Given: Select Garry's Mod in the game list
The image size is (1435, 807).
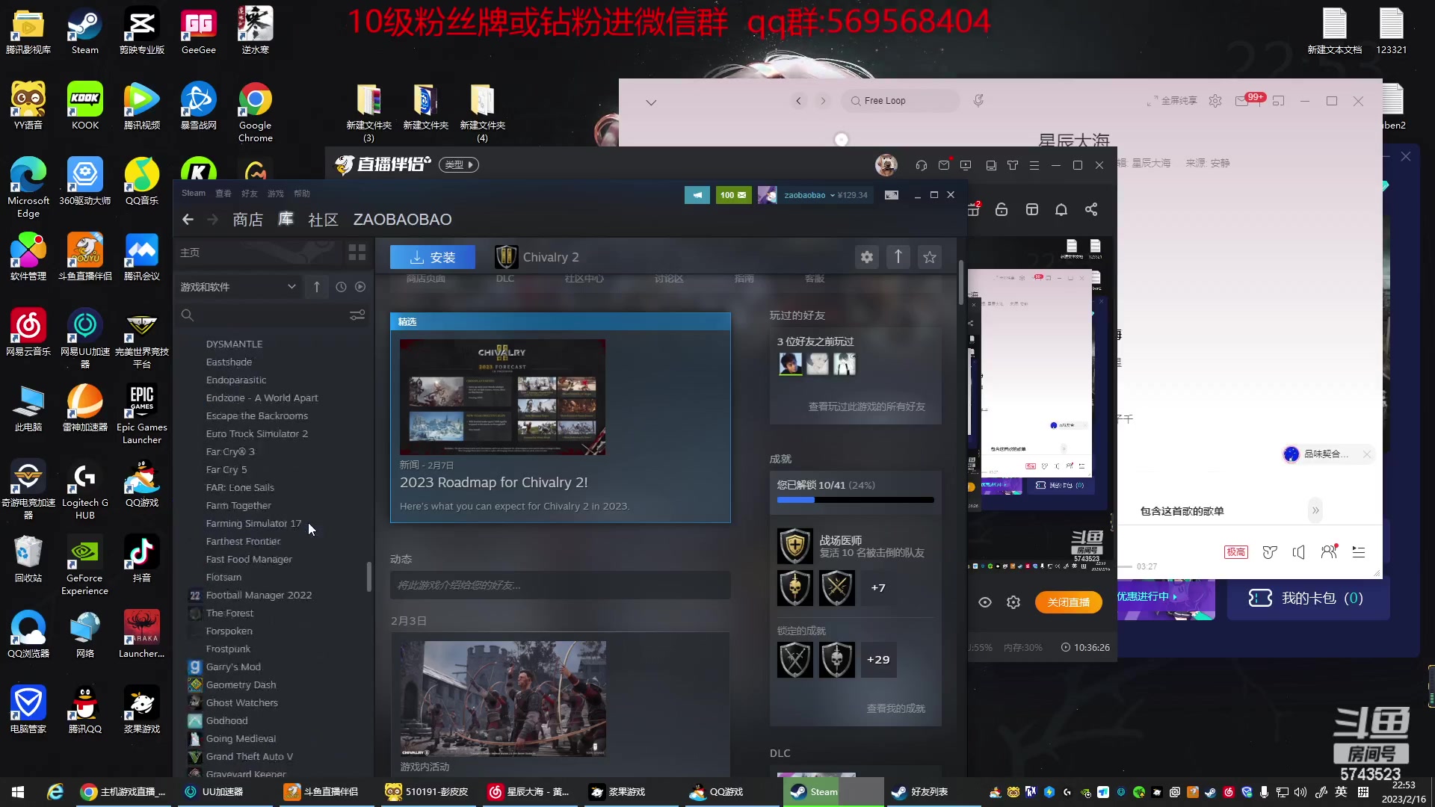Looking at the screenshot, I should [x=233, y=667].
